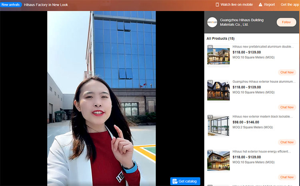
Task: Open product 13 sliding door thumbnail
Action: (218, 126)
